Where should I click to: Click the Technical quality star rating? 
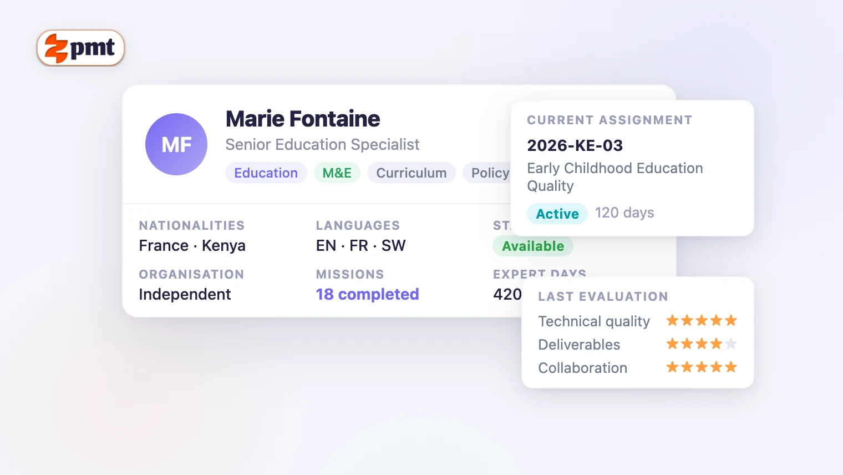[702, 321]
